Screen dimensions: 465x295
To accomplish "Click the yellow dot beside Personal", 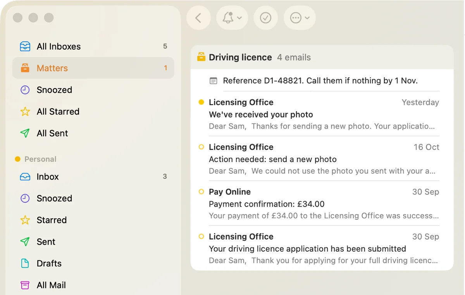I will click(x=17, y=159).
